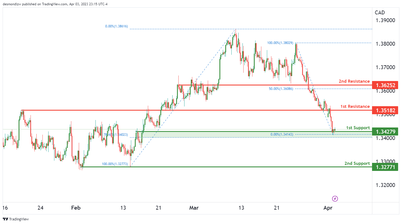Select the Fibonacci label 0.00%(1.34143)

(282, 134)
